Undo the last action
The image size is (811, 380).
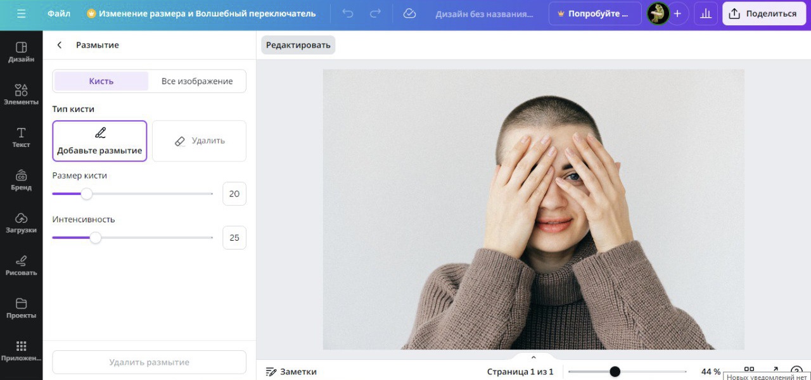[x=347, y=13]
